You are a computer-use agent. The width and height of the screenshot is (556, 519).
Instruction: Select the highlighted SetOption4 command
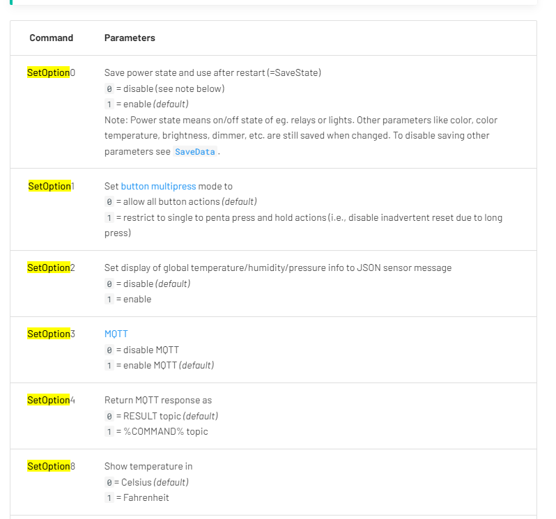point(51,400)
